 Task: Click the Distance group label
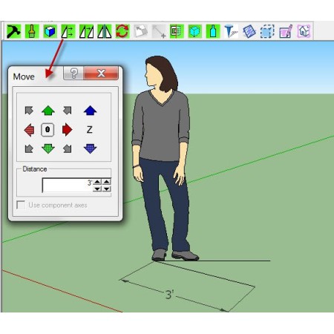(x=35, y=169)
